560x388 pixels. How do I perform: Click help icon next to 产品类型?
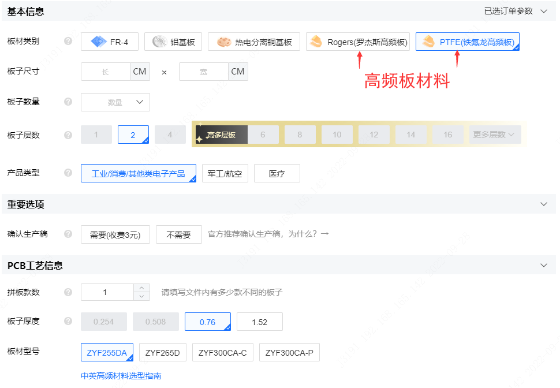(68, 173)
